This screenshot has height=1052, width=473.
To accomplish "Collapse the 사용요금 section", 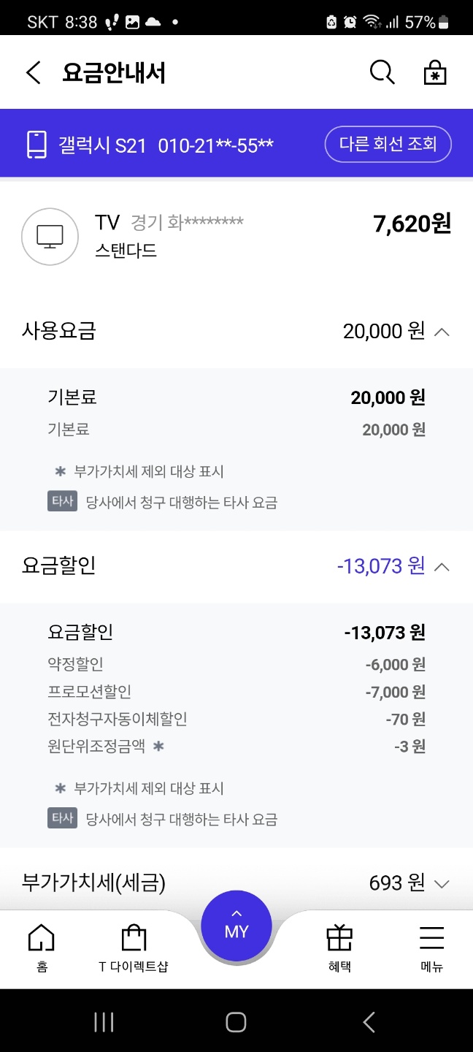I will tap(441, 332).
